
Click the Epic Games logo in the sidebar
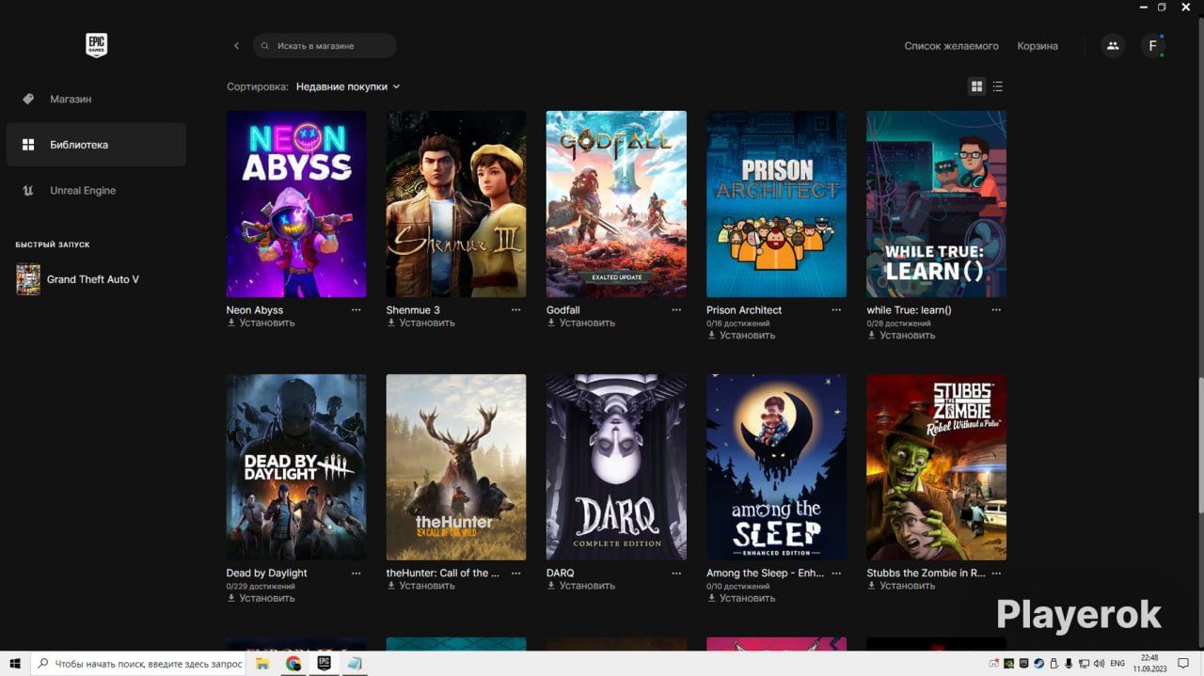click(96, 44)
